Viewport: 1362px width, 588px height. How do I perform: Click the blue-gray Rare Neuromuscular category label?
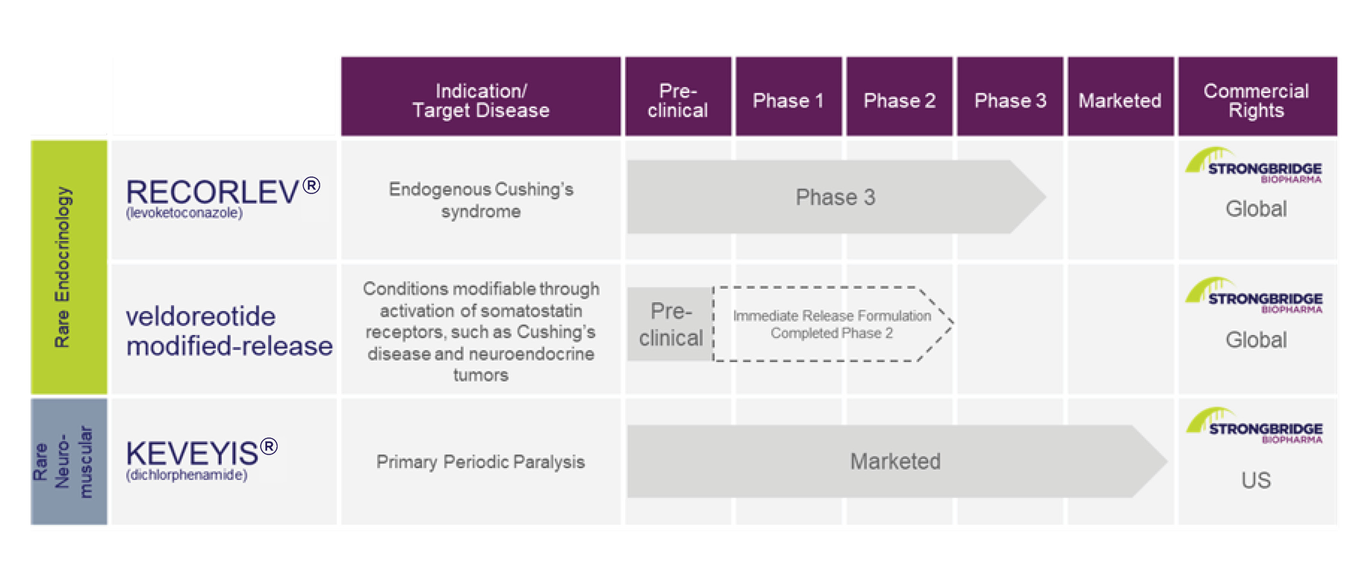pos(69,461)
